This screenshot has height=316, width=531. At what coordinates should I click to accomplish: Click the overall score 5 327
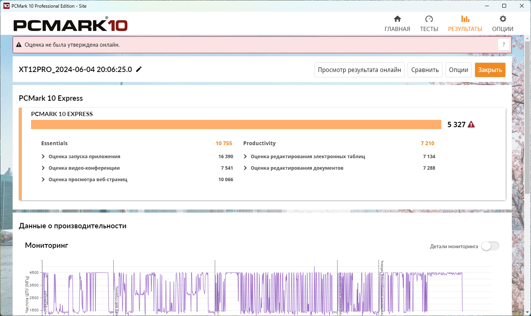[x=456, y=124]
